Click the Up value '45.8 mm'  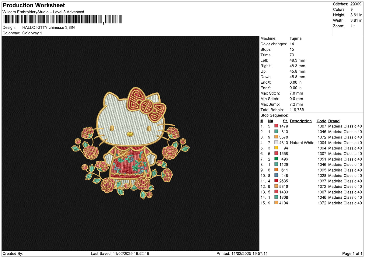[x=297, y=71]
